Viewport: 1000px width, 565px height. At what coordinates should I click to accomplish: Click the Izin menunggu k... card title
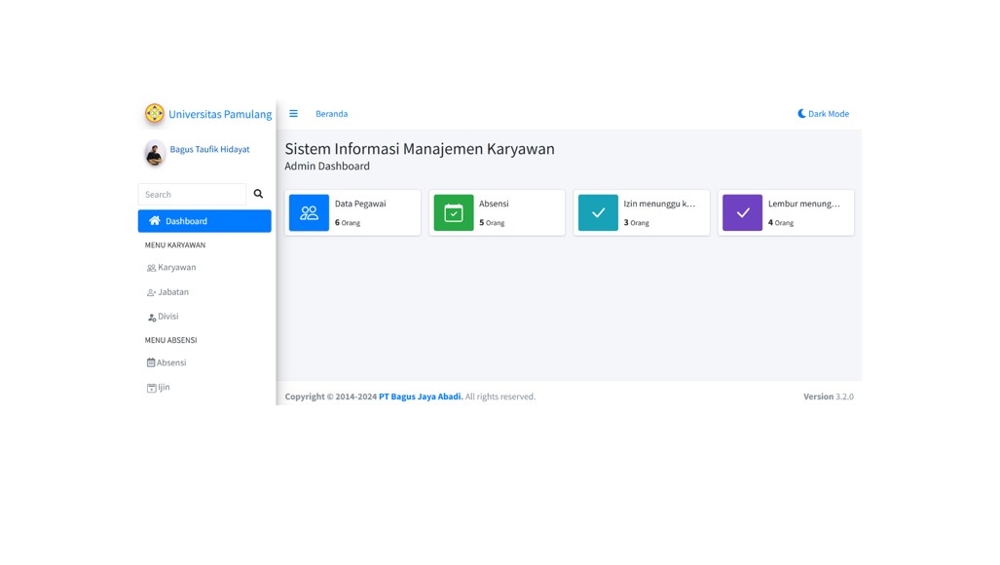[659, 204]
